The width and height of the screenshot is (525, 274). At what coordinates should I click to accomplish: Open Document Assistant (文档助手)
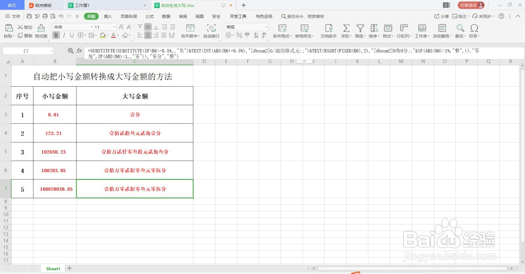click(x=328, y=31)
